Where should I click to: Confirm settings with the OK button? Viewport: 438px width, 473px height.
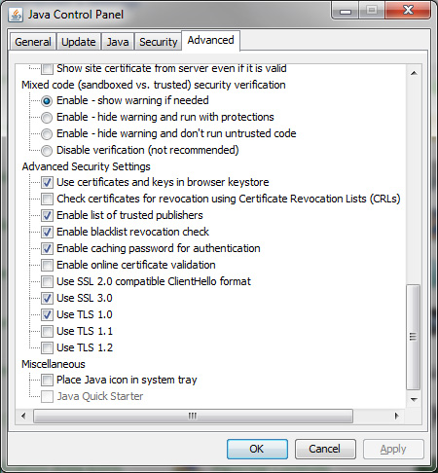point(257,449)
